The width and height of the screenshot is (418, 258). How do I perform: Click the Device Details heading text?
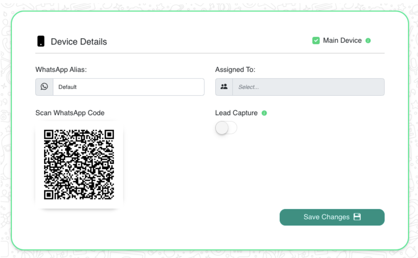pyautogui.click(x=79, y=42)
